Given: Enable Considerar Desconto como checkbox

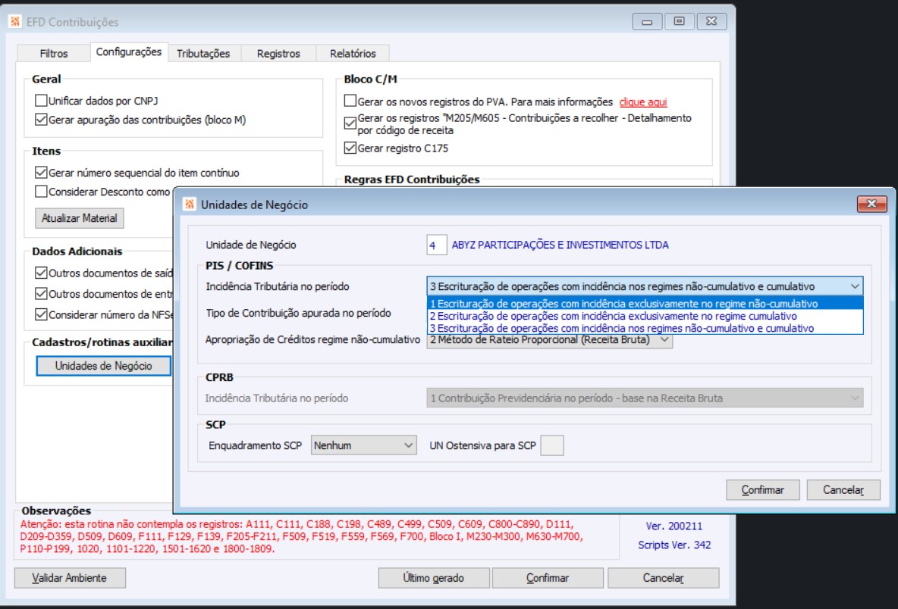Looking at the screenshot, I should [41, 191].
